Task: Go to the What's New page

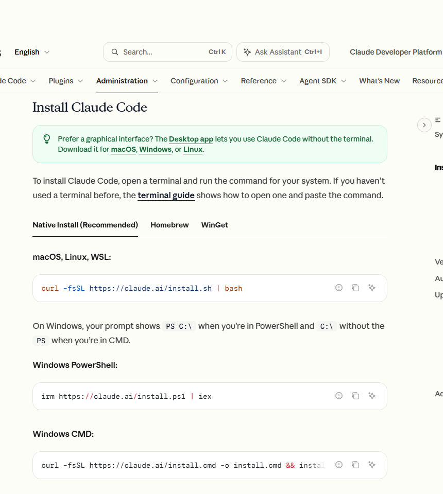Action: [379, 81]
